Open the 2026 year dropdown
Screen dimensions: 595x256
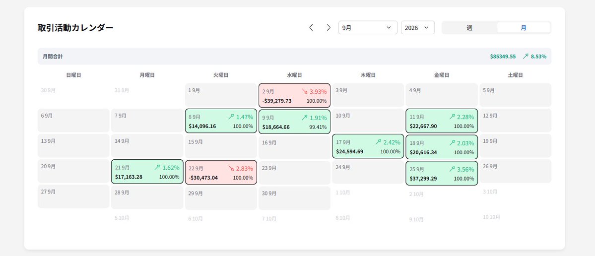click(417, 28)
